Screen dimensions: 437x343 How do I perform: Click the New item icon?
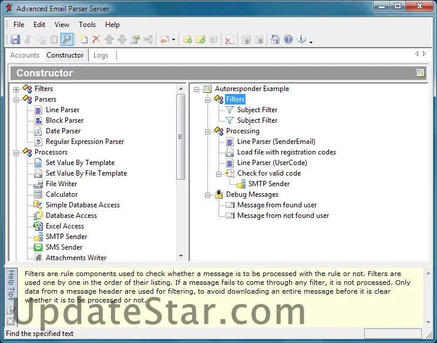click(x=83, y=39)
